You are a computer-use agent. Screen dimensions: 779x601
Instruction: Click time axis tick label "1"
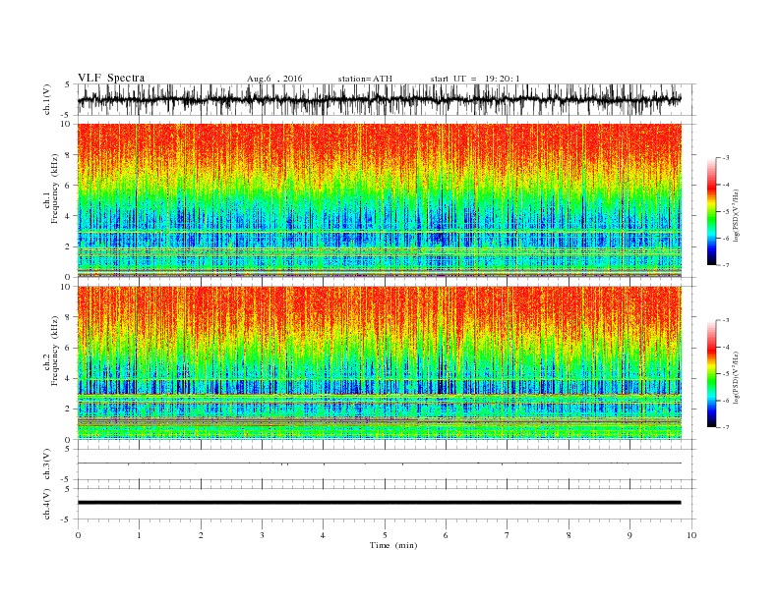click(139, 535)
